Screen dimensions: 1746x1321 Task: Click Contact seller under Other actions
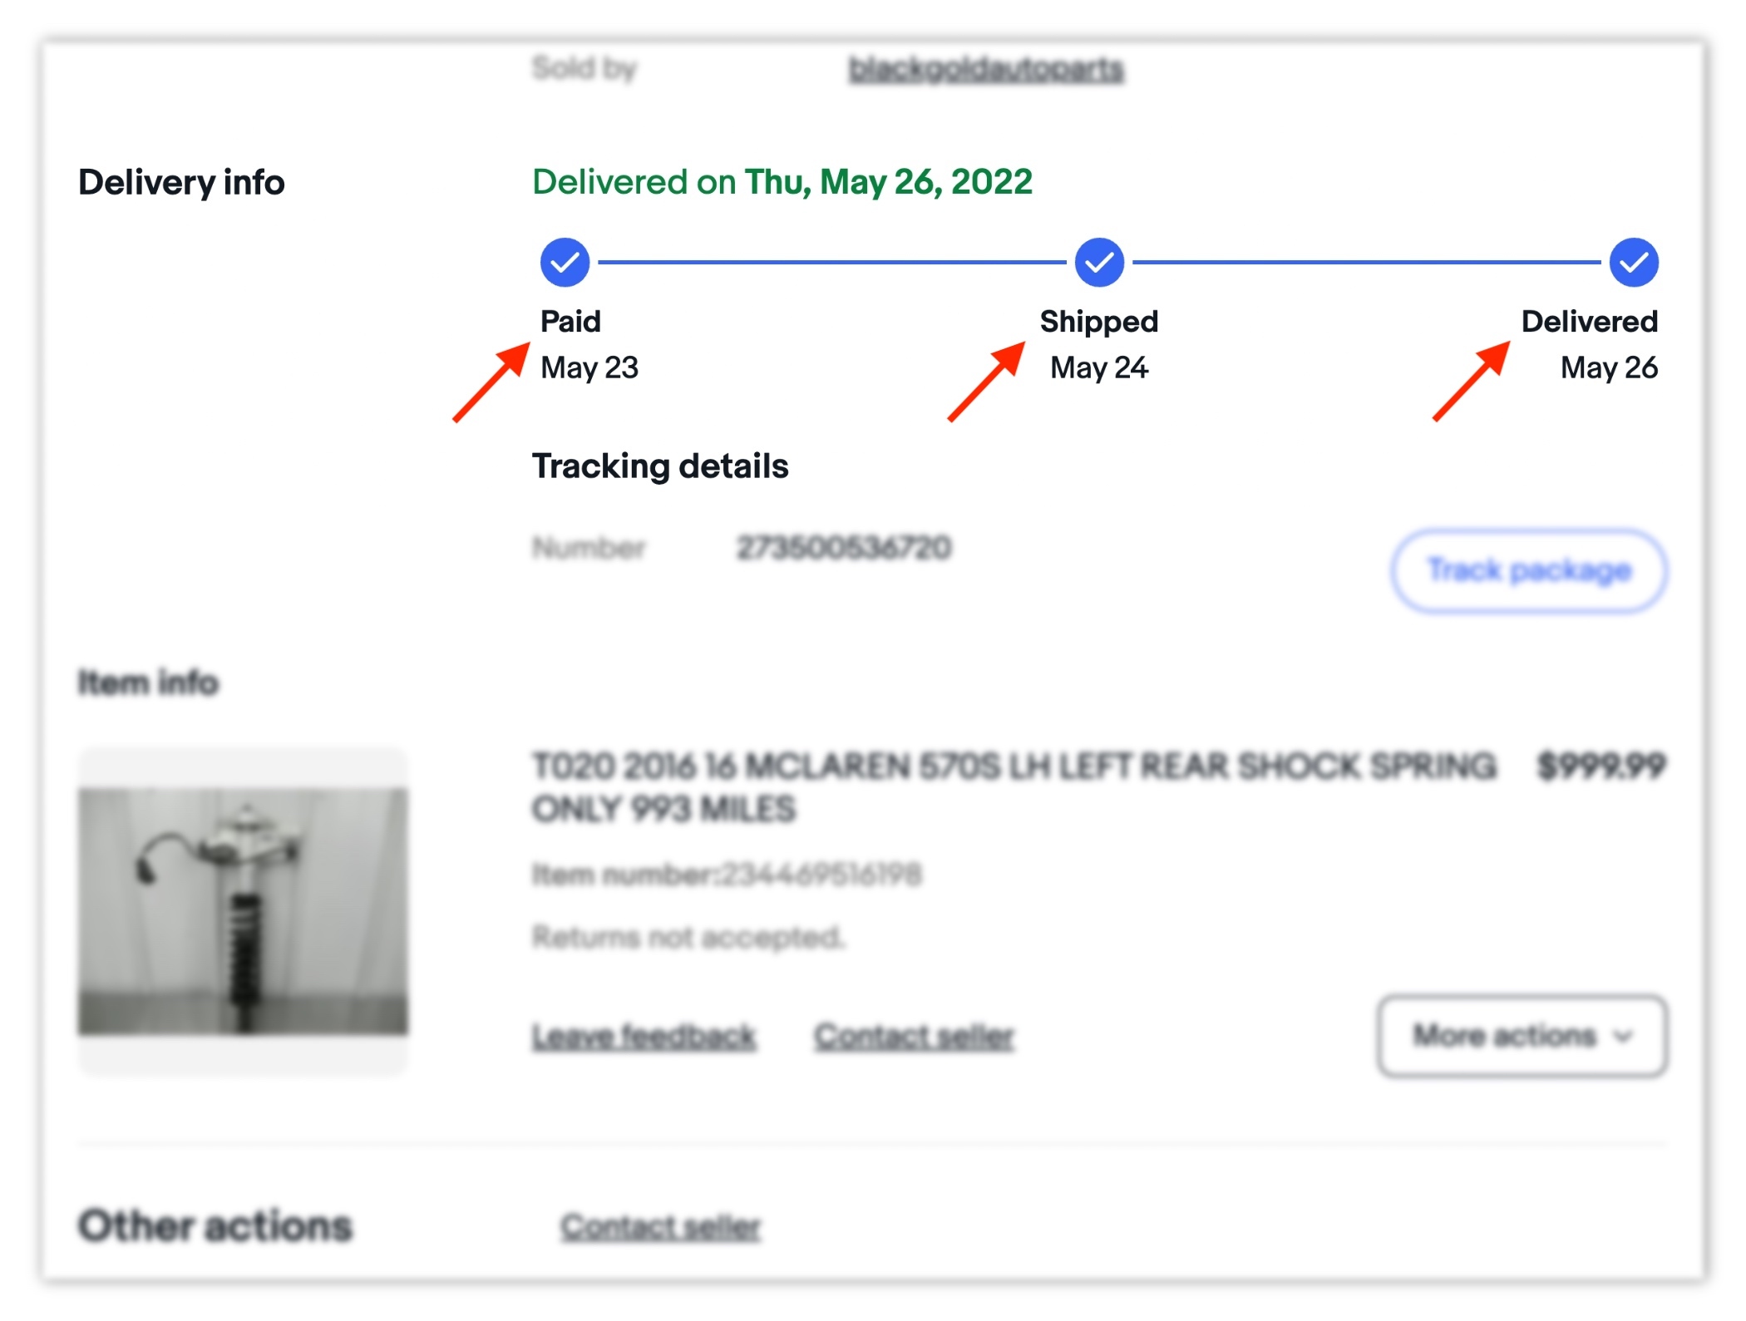pyautogui.click(x=660, y=1227)
